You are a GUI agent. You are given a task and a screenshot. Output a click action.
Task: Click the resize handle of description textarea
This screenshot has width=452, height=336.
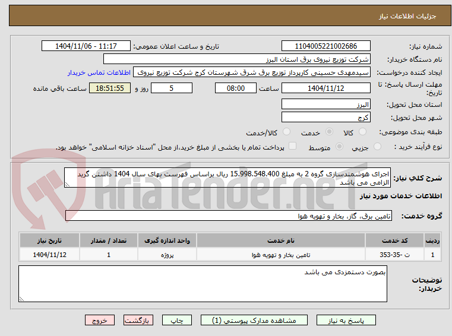67,185
